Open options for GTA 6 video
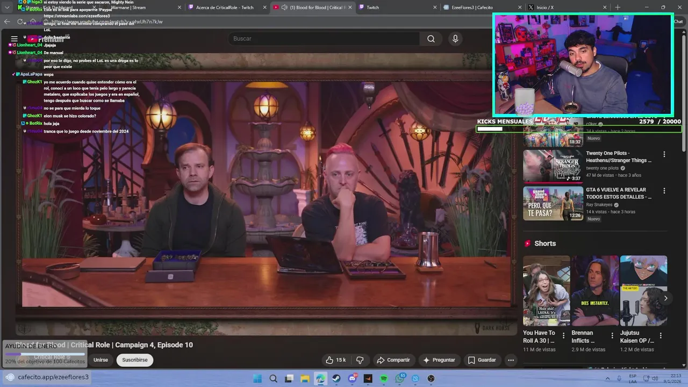 click(x=664, y=191)
